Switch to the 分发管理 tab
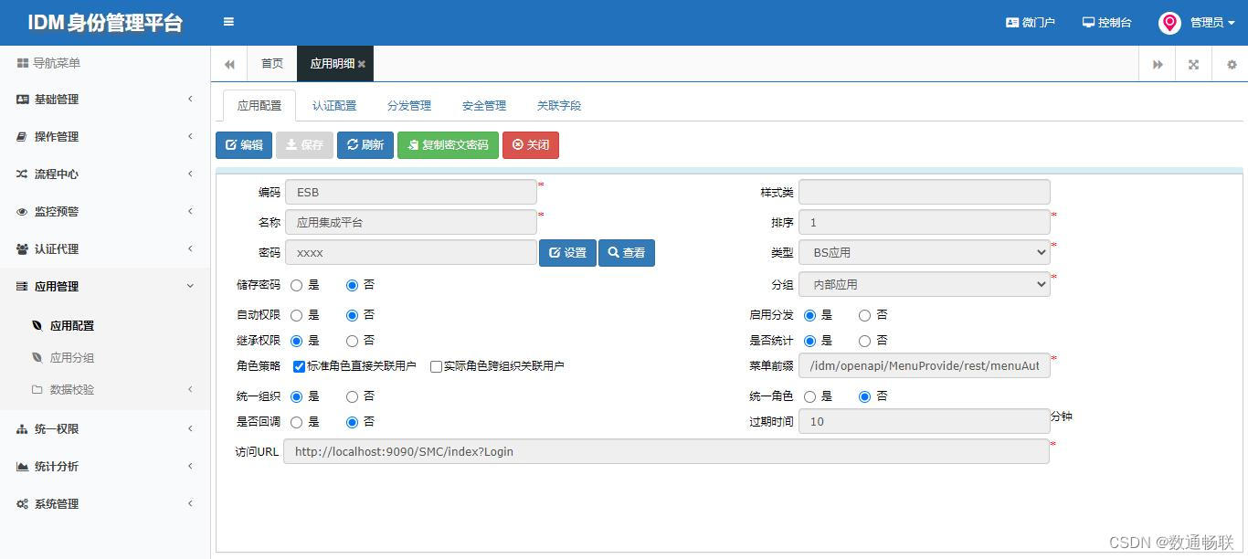 click(x=409, y=105)
